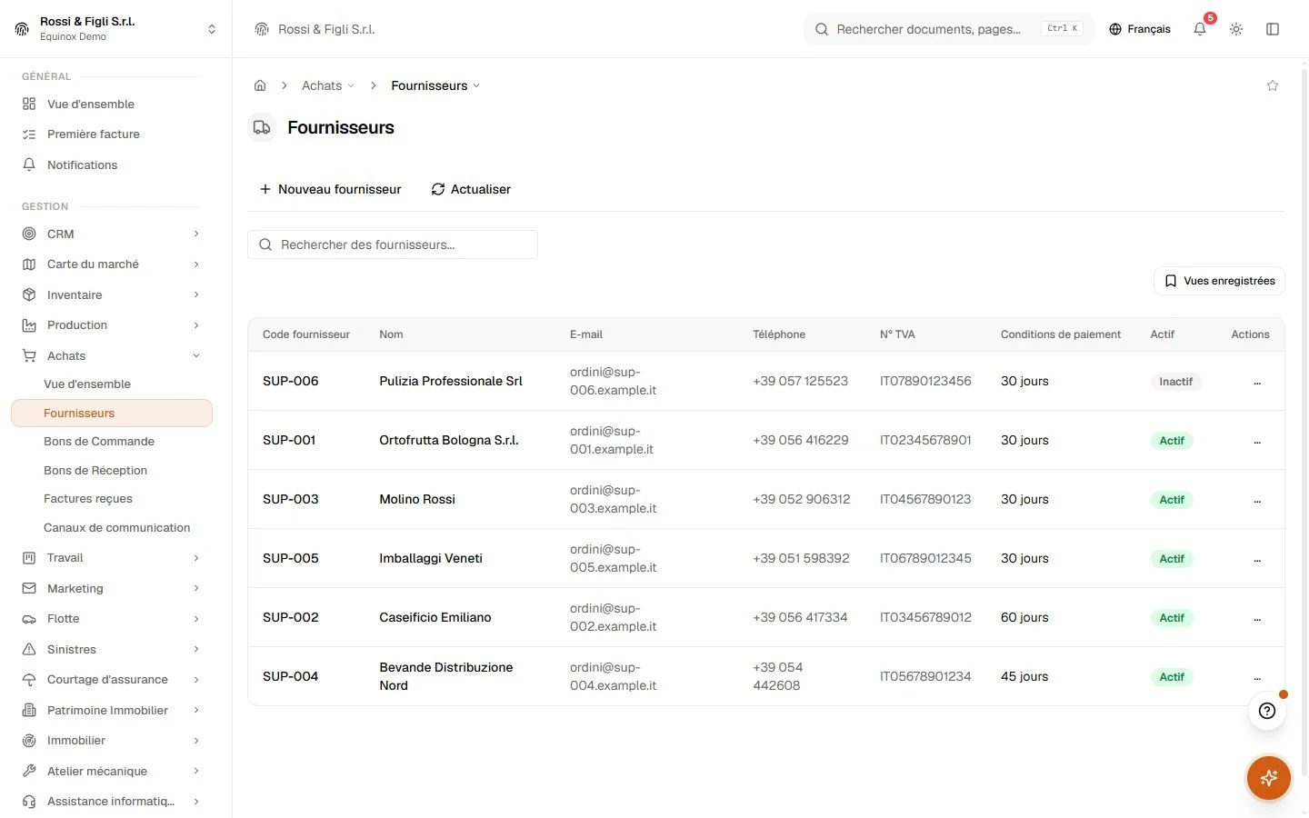This screenshot has height=818, width=1309.
Task: Sort by Code fournisseur column header
Action: (x=306, y=334)
